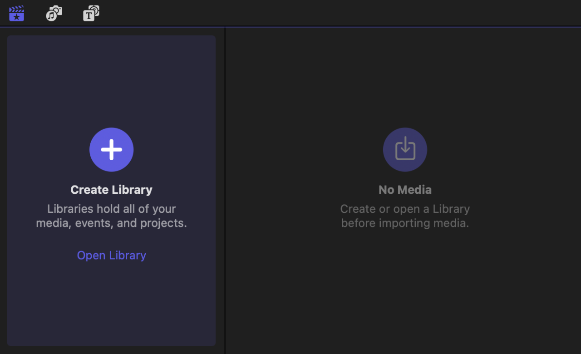Select the clapperboard star icon
The height and width of the screenshot is (354, 581).
(16, 14)
